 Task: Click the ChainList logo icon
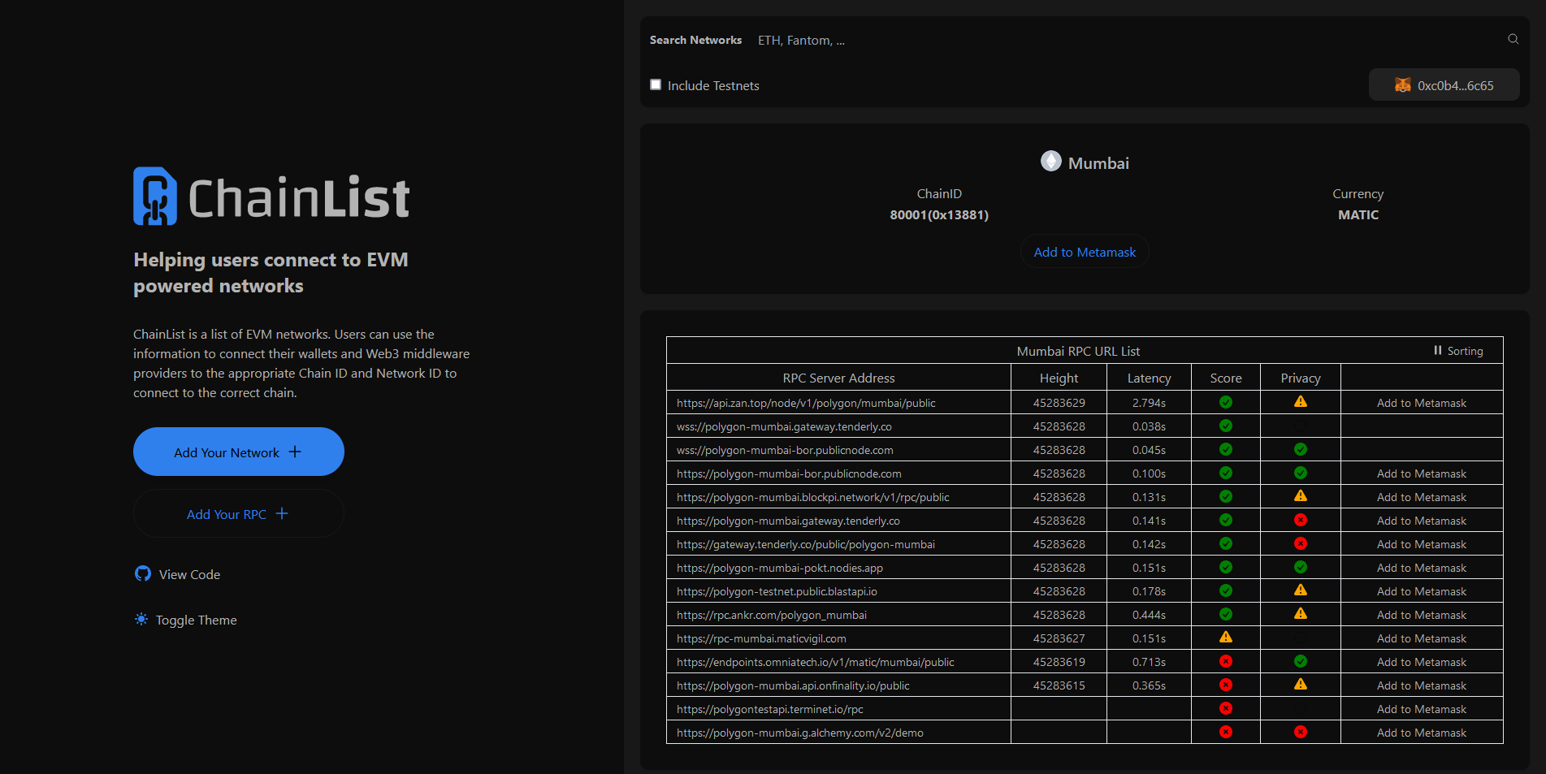pos(155,197)
